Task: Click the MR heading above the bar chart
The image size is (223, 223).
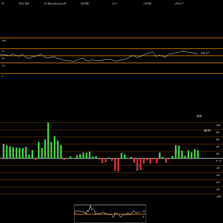Action: [x=199, y=116]
